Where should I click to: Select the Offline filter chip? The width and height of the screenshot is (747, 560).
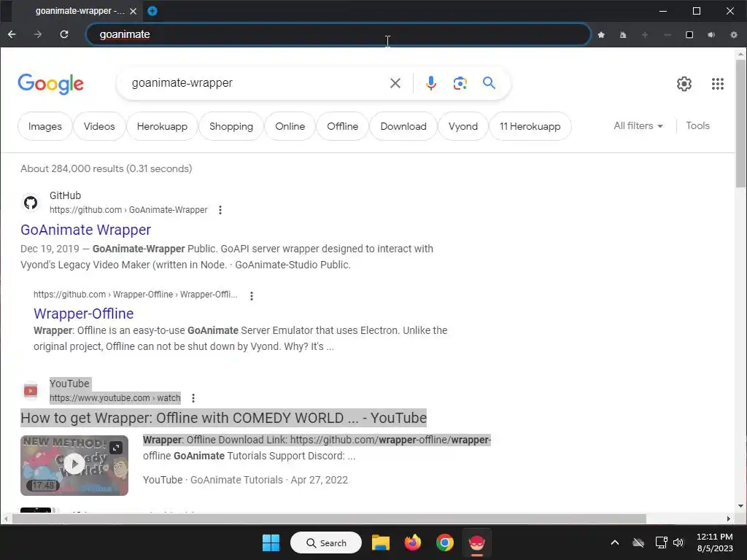(343, 126)
